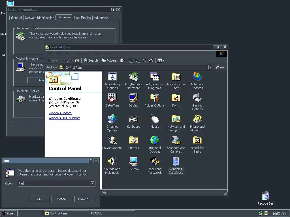Click the system tray clock
Viewport: 290px width, 217px height.
(x=279, y=214)
